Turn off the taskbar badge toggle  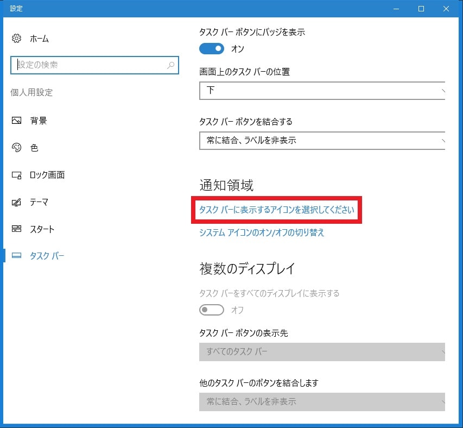(x=212, y=49)
